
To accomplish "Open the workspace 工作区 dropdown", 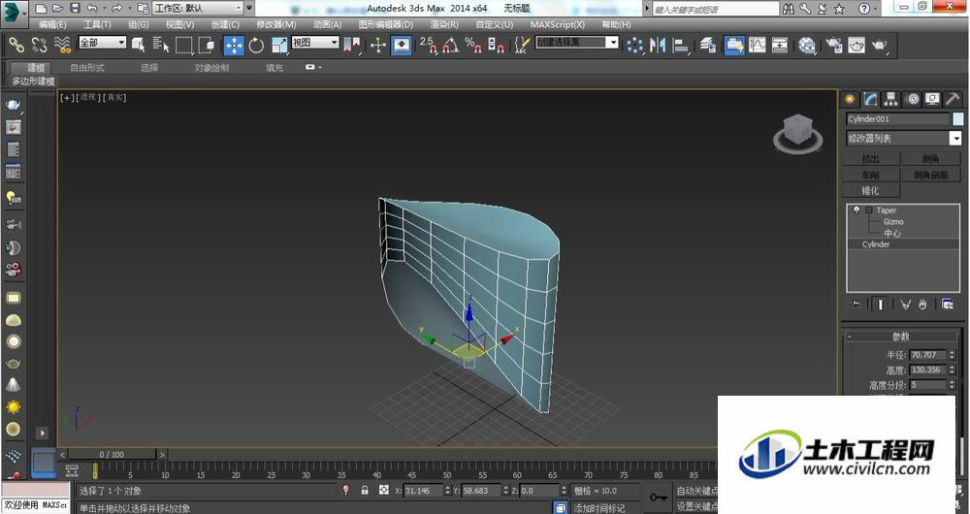I will pos(198,8).
